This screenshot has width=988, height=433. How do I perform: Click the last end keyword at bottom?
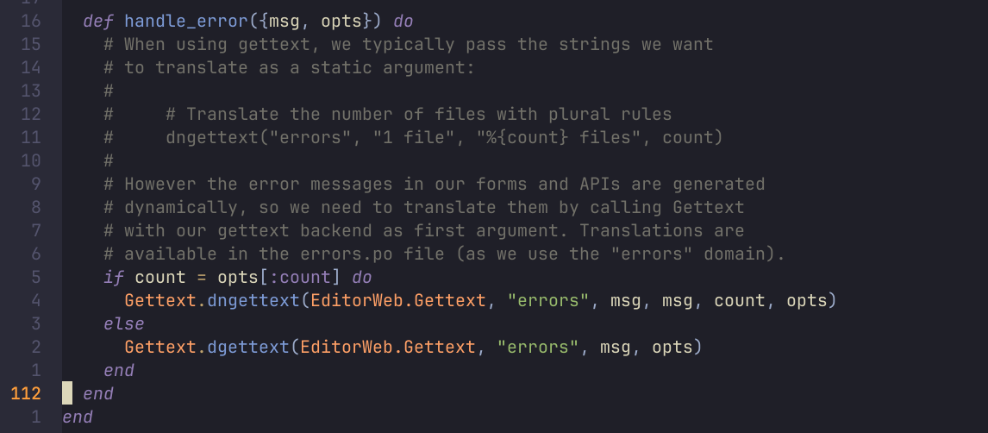[78, 417]
